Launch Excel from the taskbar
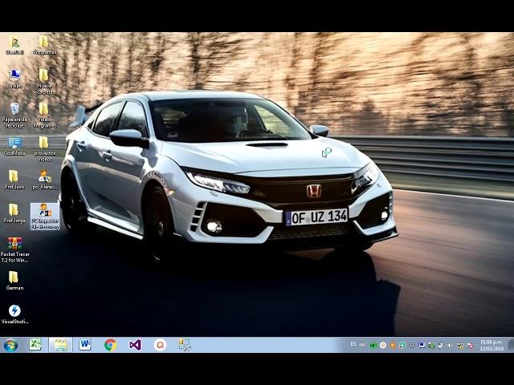514x385 pixels. pyautogui.click(x=35, y=345)
